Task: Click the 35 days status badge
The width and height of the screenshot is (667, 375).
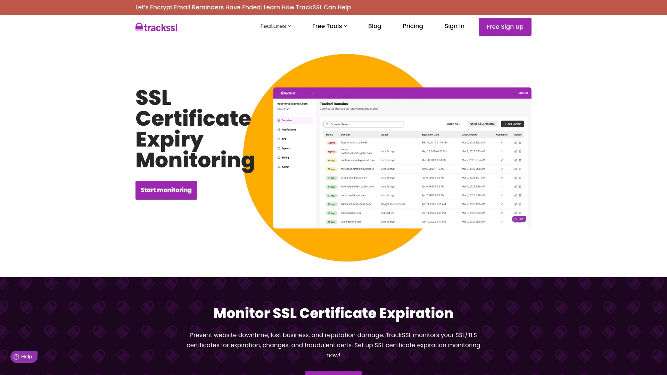Action: [331, 205]
